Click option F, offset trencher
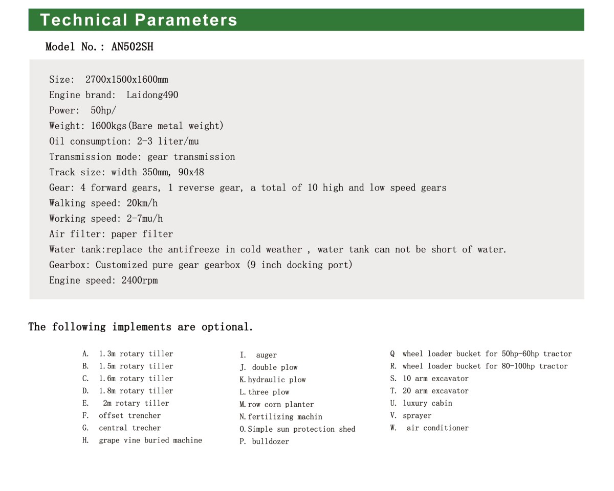This screenshot has width=614, height=491. (129, 416)
